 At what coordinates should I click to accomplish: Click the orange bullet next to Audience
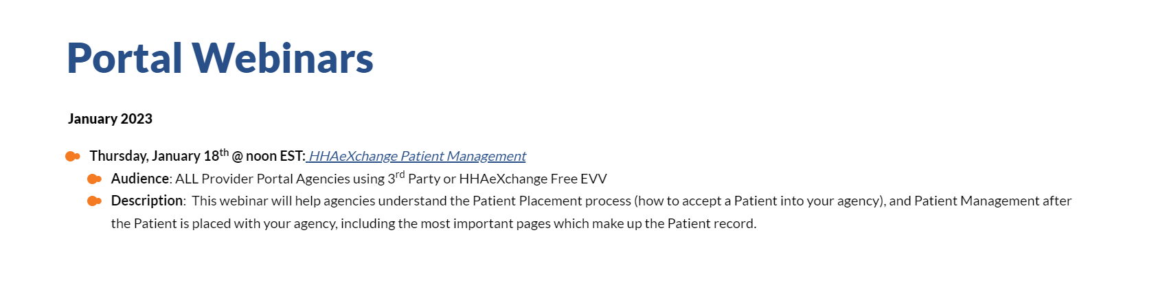(x=94, y=179)
